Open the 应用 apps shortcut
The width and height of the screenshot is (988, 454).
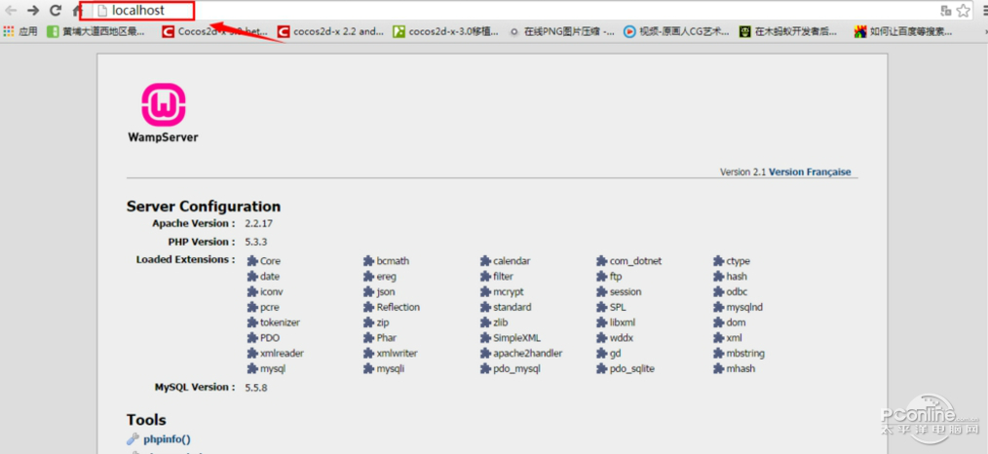[20, 31]
